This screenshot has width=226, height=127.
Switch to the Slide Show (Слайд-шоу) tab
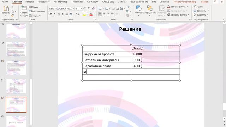tap(108, 2)
